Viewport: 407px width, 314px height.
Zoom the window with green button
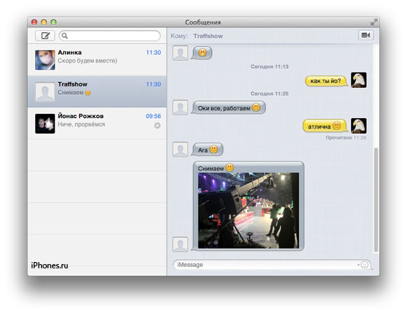point(53,22)
